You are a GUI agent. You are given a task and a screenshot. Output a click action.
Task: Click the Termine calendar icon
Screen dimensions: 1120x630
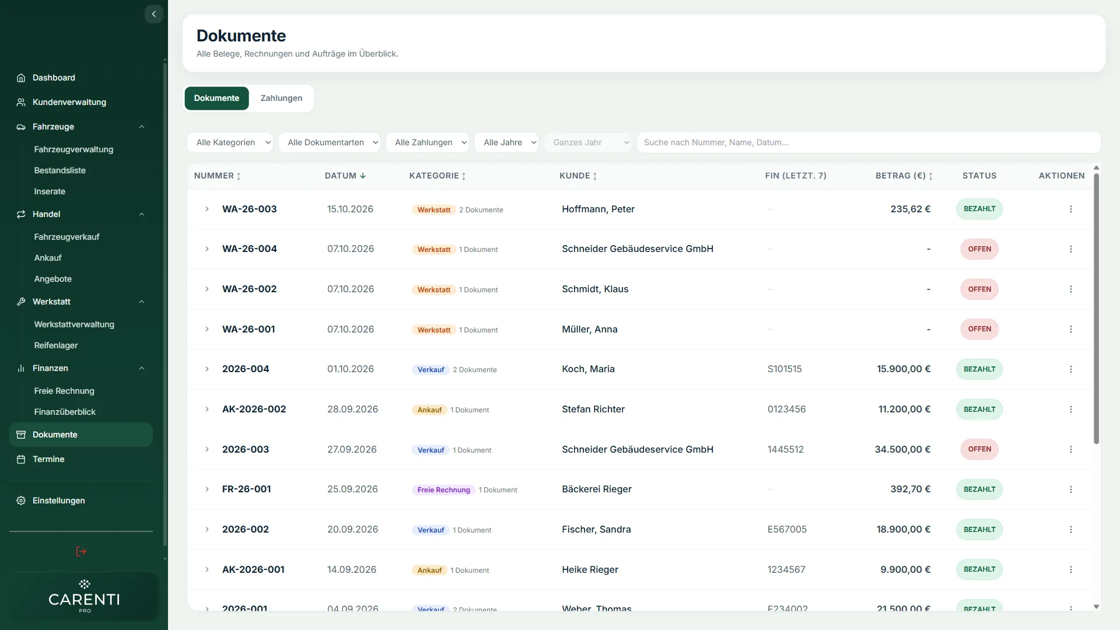[21, 459]
